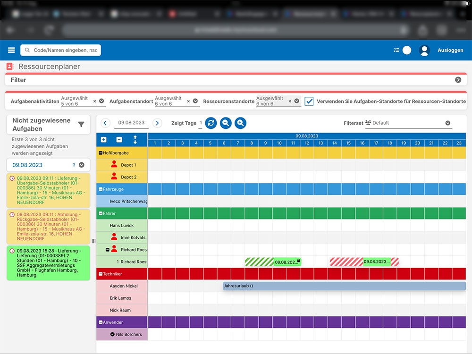Select the Nick Raum row
472x354 pixels.
(x=122, y=310)
